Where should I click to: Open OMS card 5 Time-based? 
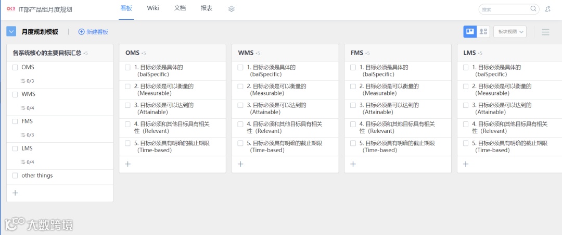tap(172, 147)
